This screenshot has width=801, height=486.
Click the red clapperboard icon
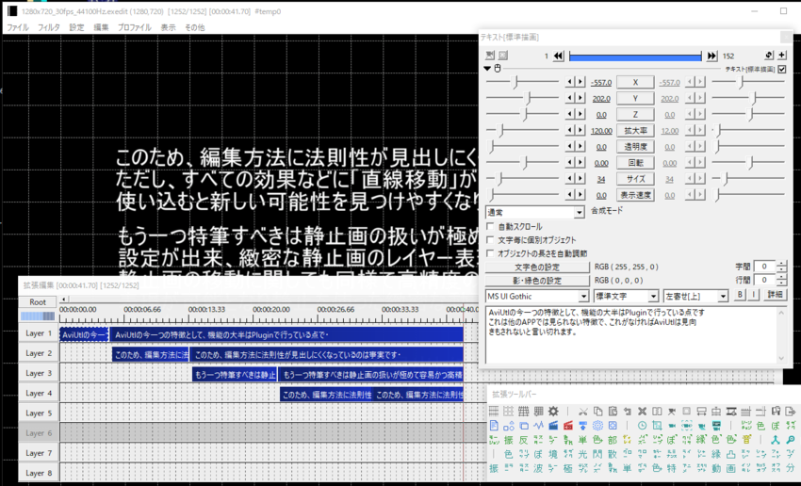coord(568,426)
